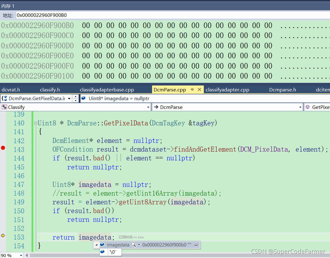The height and width of the screenshot is (258, 330).
Task: Switch to the classify.h tab
Action: coord(50,90)
